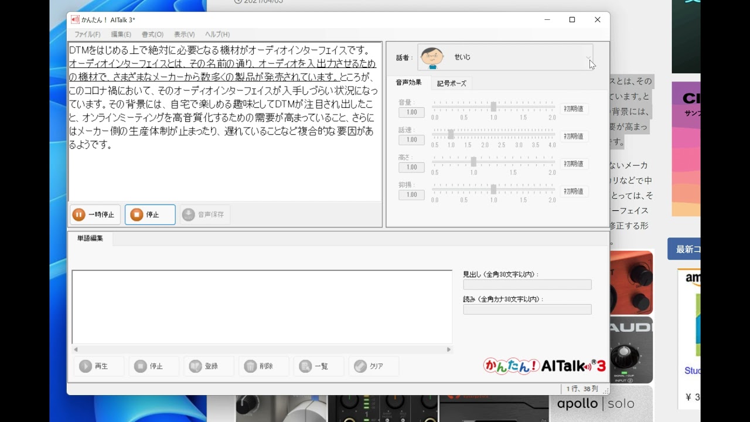Click the 話速 value field 1.00
This screenshot has height=422, width=750.
tap(411, 140)
